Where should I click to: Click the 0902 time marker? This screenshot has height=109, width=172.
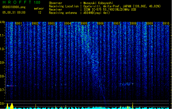(x=35, y=23)
